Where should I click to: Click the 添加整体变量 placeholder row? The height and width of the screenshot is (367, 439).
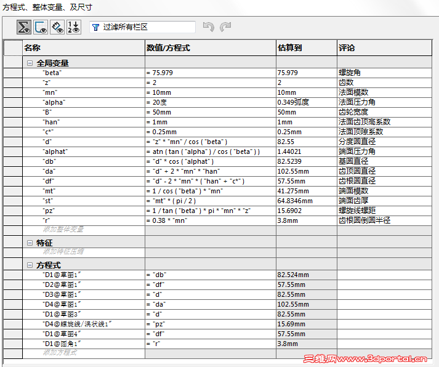coord(84,230)
